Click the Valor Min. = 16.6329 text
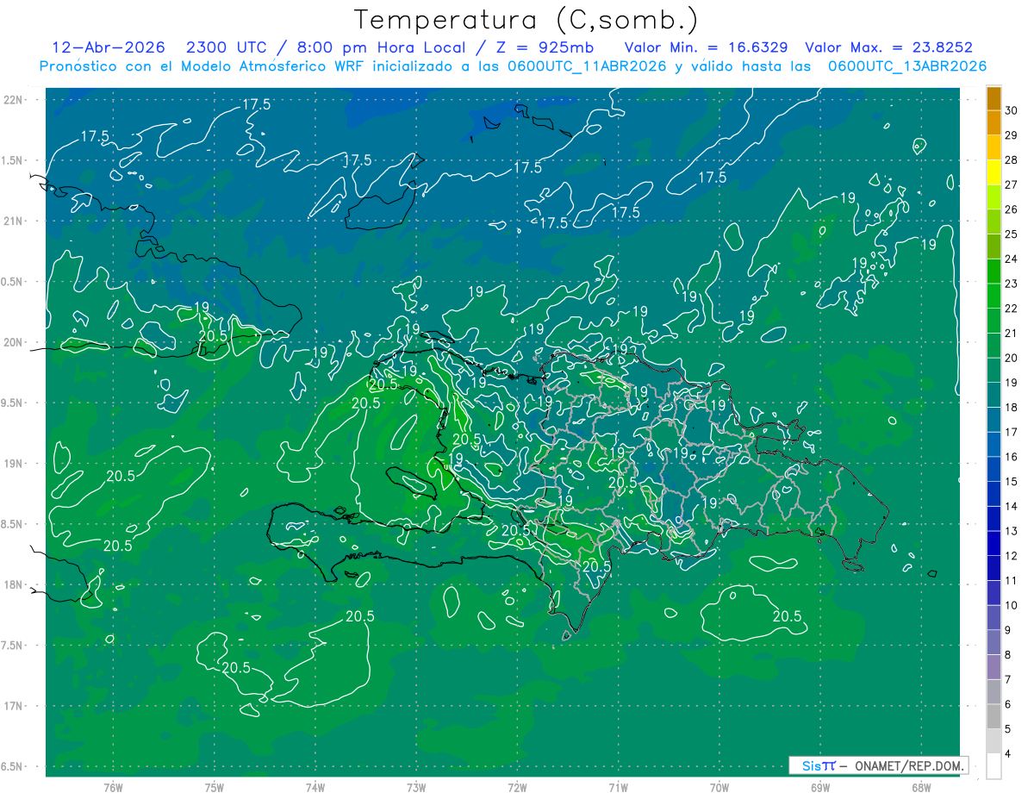The width and height of the screenshot is (1034, 799). (x=705, y=47)
